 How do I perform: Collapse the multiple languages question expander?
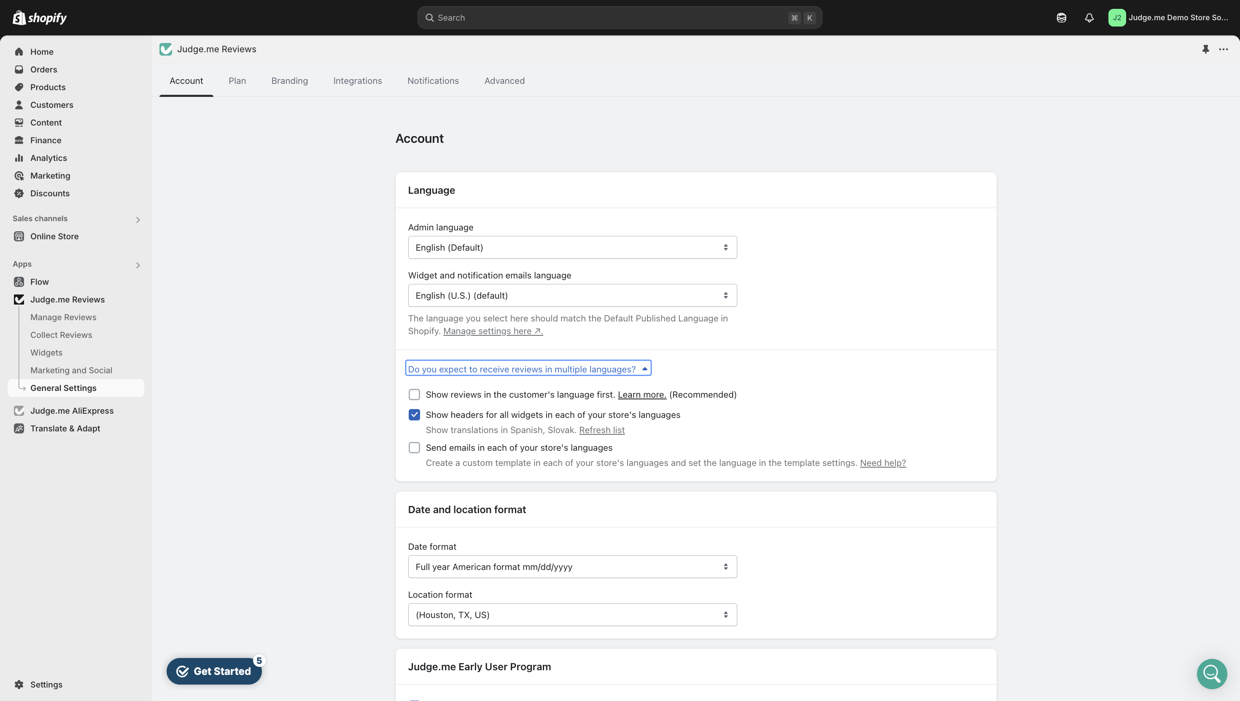pyautogui.click(x=528, y=369)
